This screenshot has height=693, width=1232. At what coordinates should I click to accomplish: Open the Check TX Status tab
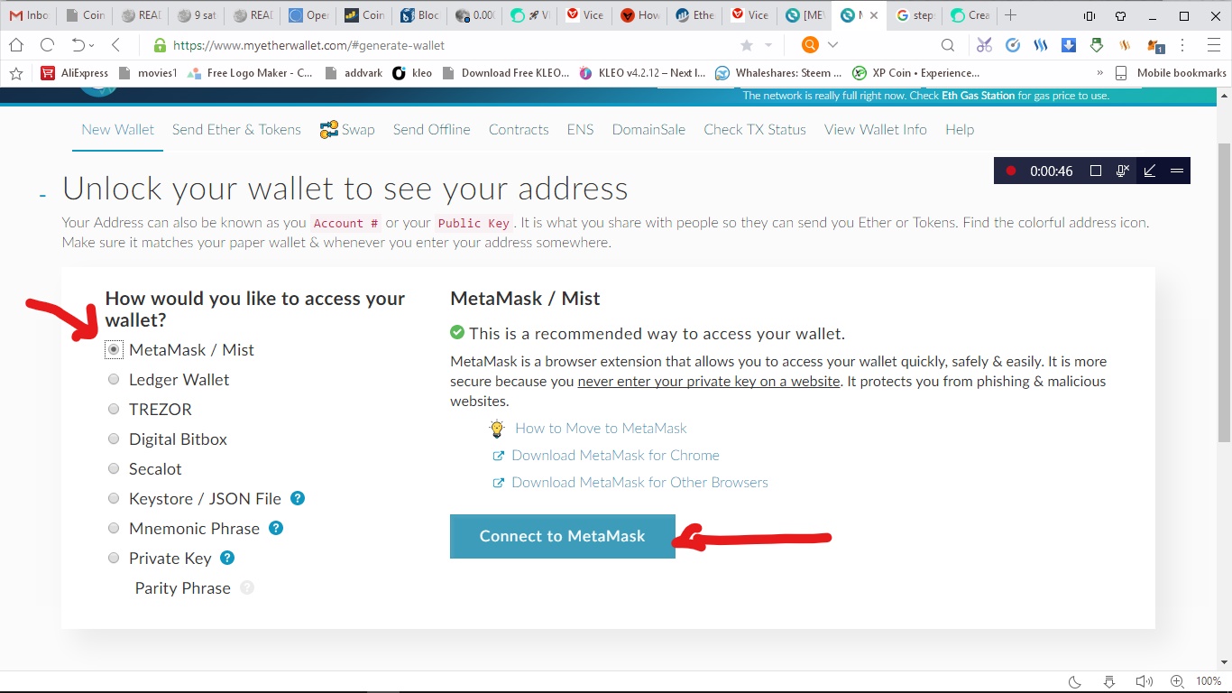[755, 129]
